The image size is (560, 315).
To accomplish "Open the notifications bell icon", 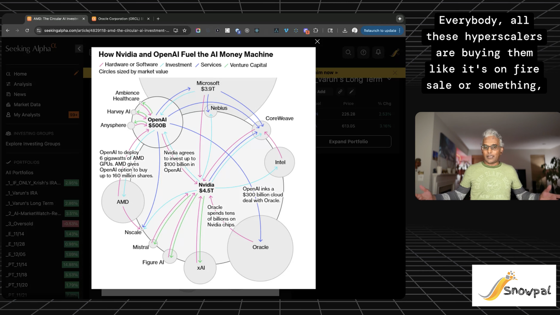I will coord(378,52).
